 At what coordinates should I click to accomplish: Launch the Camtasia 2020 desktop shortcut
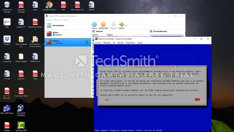(x=21, y=126)
